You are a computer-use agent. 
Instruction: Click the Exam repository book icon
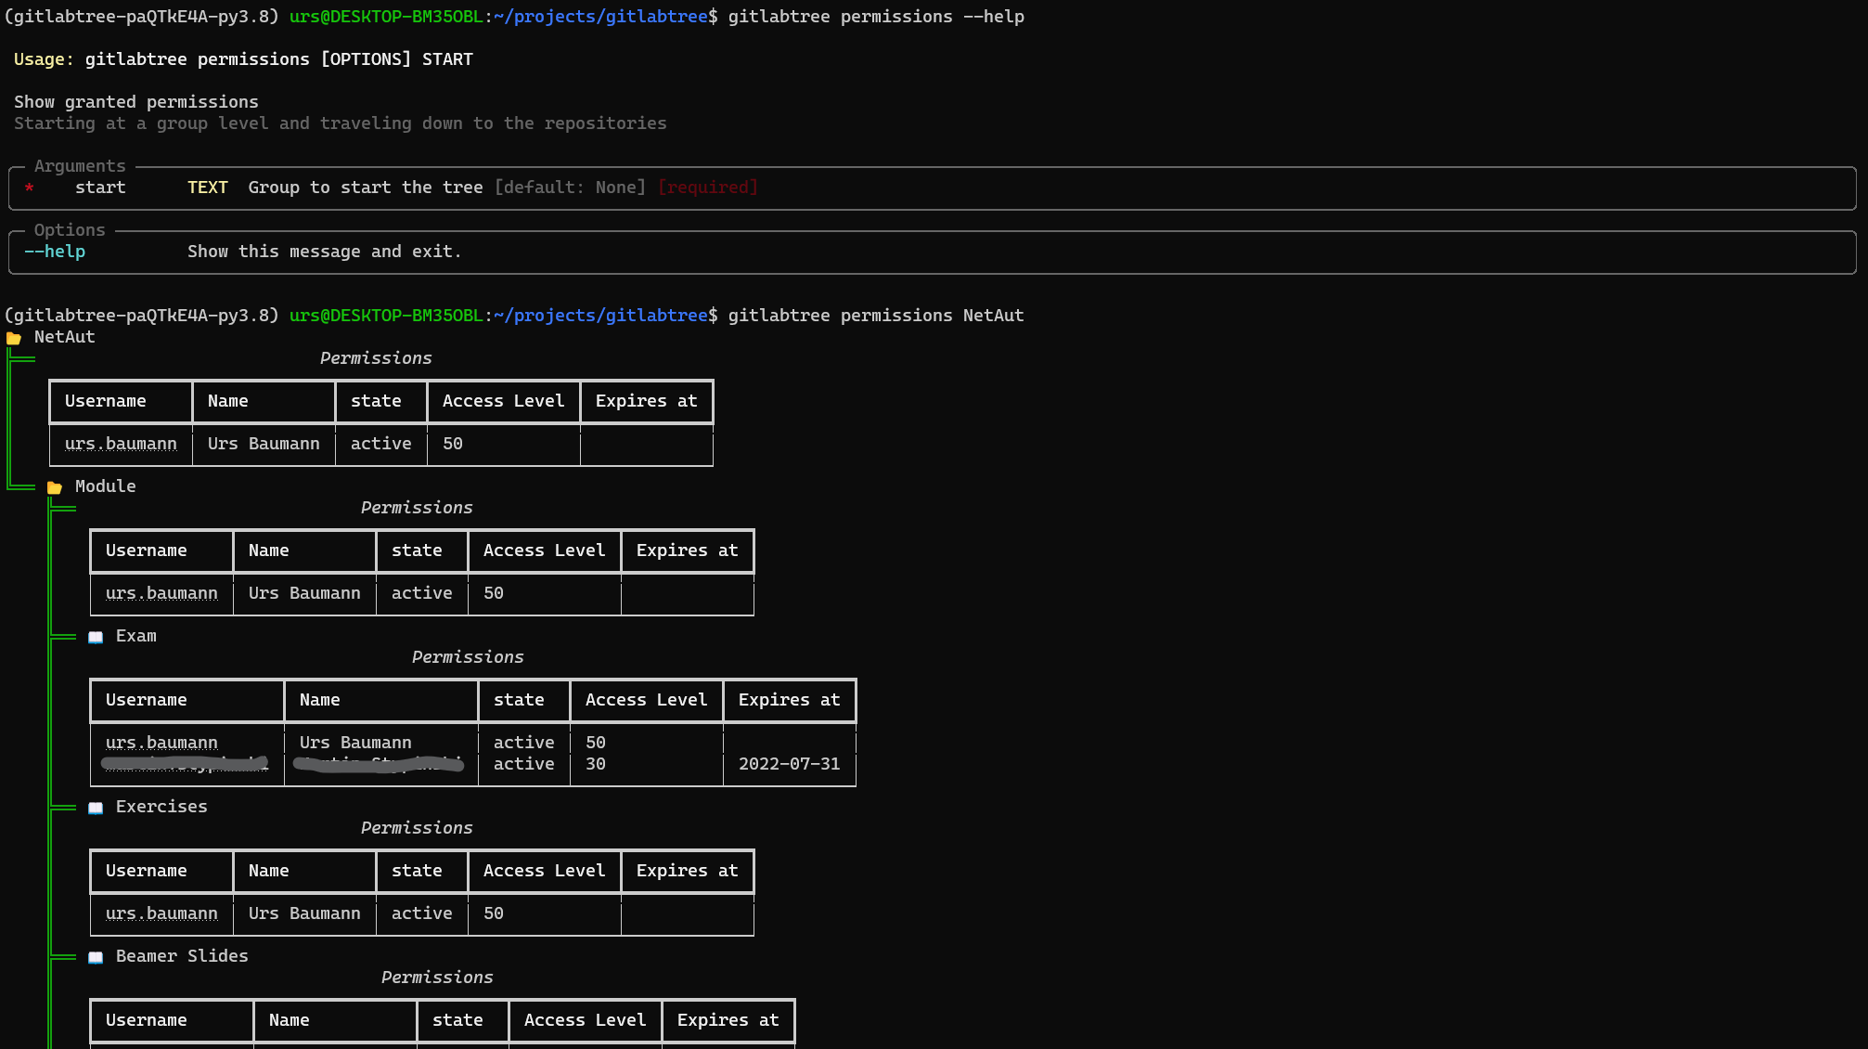[x=96, y=637]
